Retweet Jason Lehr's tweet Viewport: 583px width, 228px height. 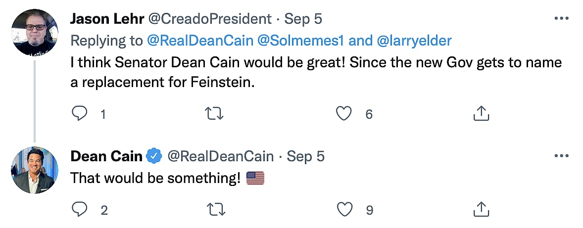tap(215, 114)
